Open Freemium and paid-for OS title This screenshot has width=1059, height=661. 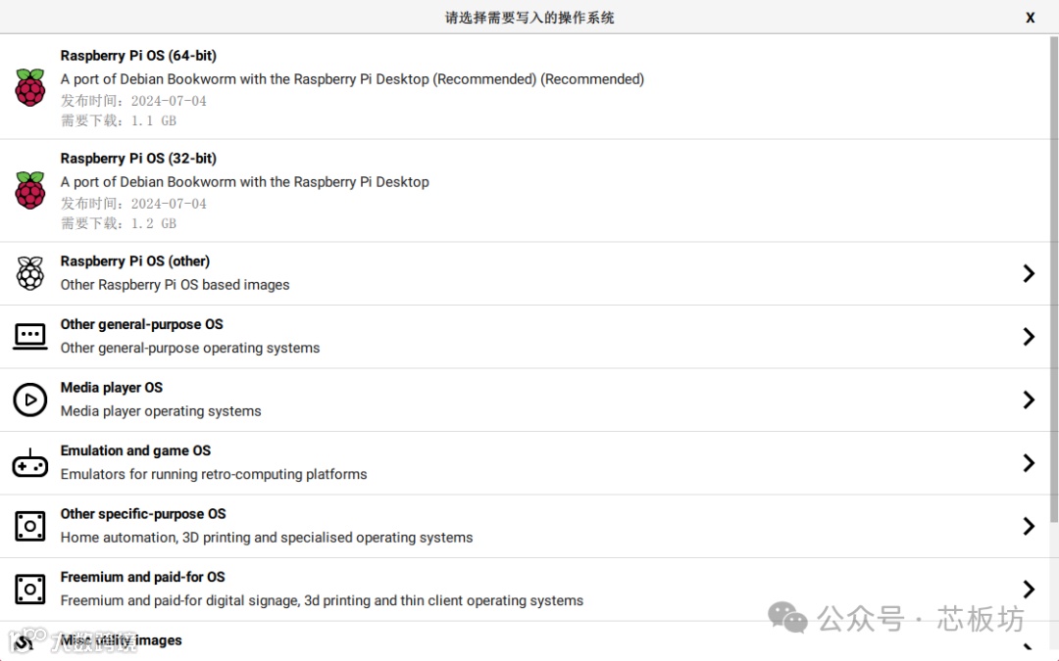[x=142, y=578]
